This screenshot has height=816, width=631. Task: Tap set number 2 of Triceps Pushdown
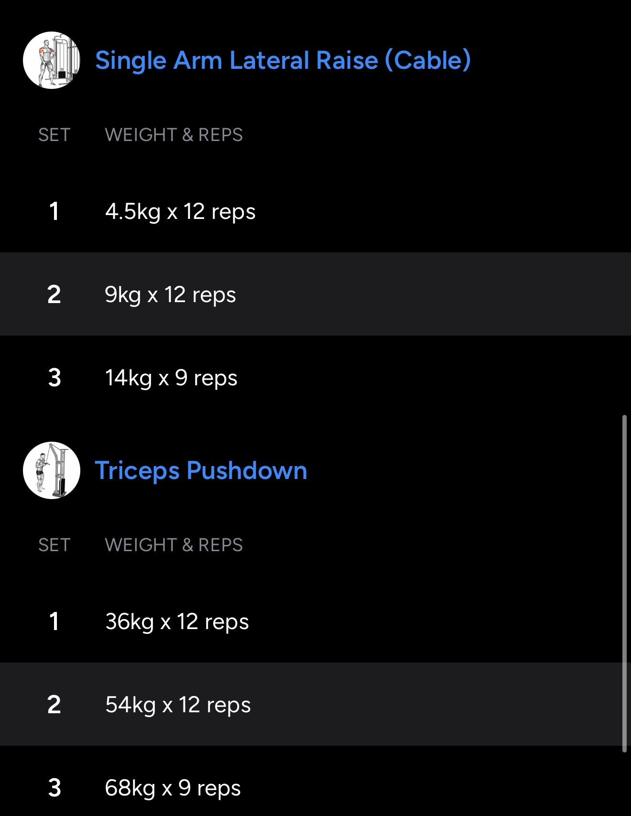[x=54, y=705]
